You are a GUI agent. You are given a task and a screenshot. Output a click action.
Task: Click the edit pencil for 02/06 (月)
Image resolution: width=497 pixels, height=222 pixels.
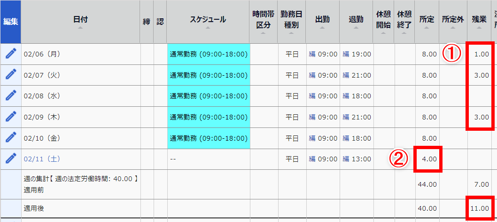pos(10,54)
